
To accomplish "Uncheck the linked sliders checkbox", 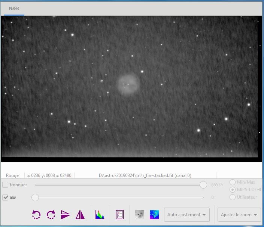I will click(5, 197).
